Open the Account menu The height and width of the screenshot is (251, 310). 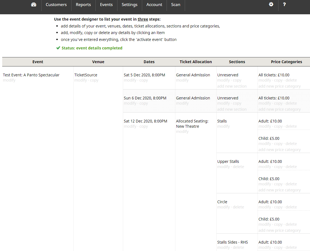pyautogui.click(x=154, y=5)
